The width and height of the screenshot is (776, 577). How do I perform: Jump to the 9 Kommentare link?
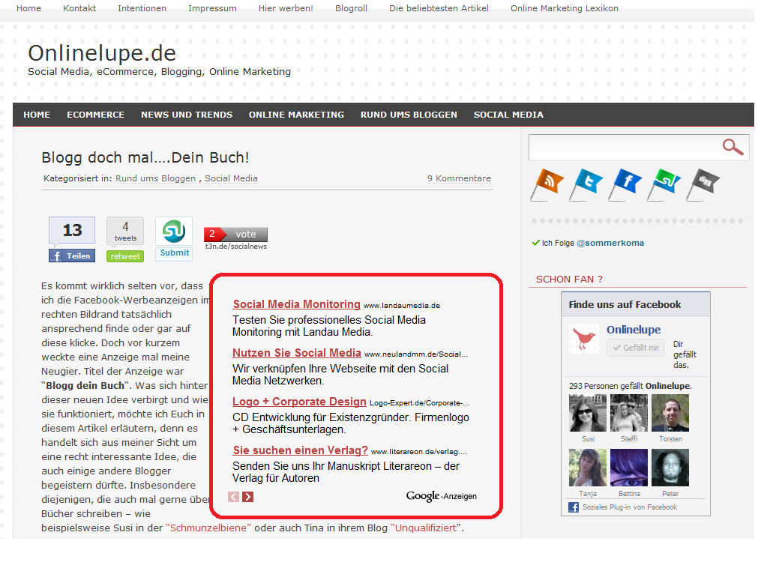click(460, 178)
